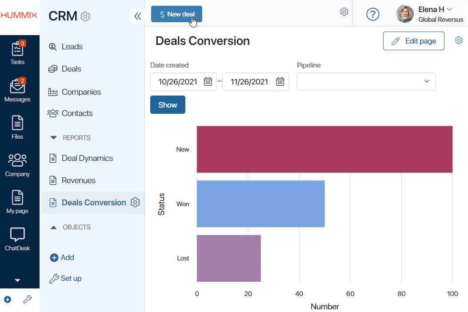468x312 pixels.
Task: Click the Edit page button
Action: point(414,41)
